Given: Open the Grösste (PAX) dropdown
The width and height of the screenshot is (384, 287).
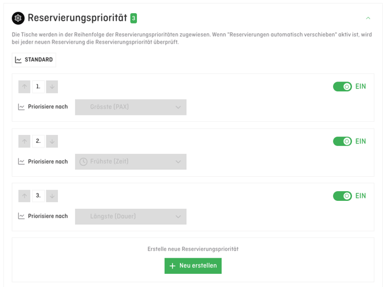Looking at the screenshot, I should tap(131, 107).
